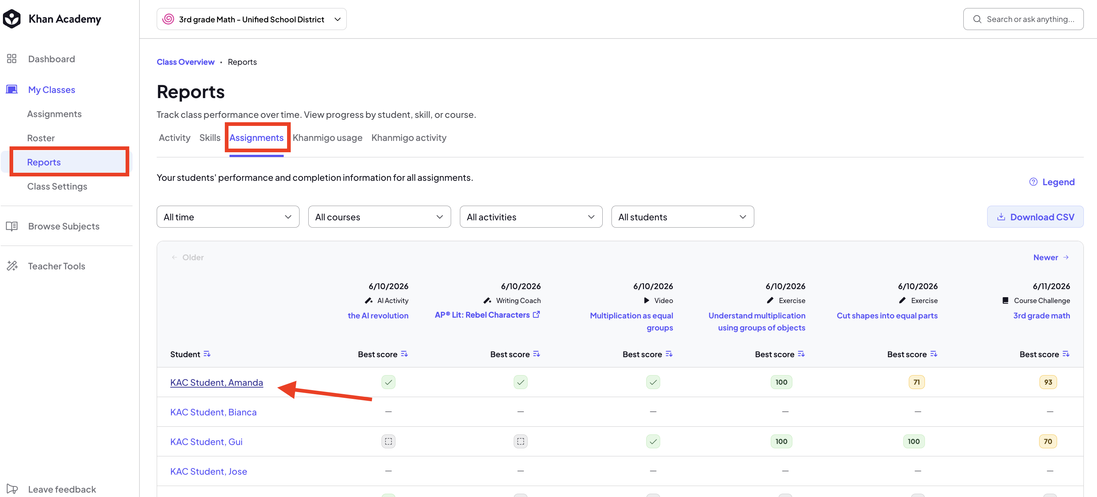
Task: Click the Browse Subjects book icon
Action: (x=11, y=226)
